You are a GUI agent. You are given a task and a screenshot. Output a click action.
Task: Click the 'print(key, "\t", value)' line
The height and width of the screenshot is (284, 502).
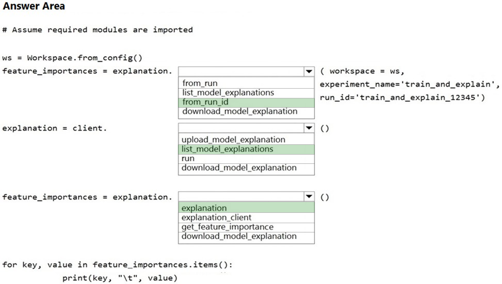click(120, 278)
